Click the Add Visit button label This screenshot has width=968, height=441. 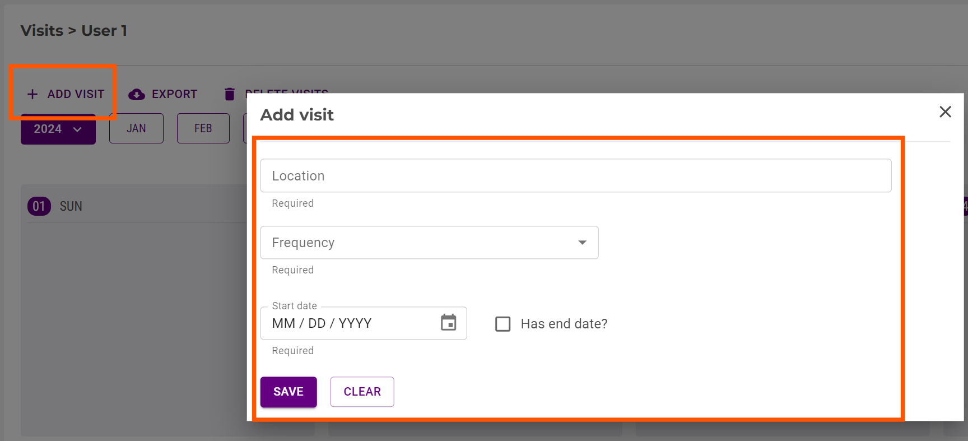click(76, 94)
